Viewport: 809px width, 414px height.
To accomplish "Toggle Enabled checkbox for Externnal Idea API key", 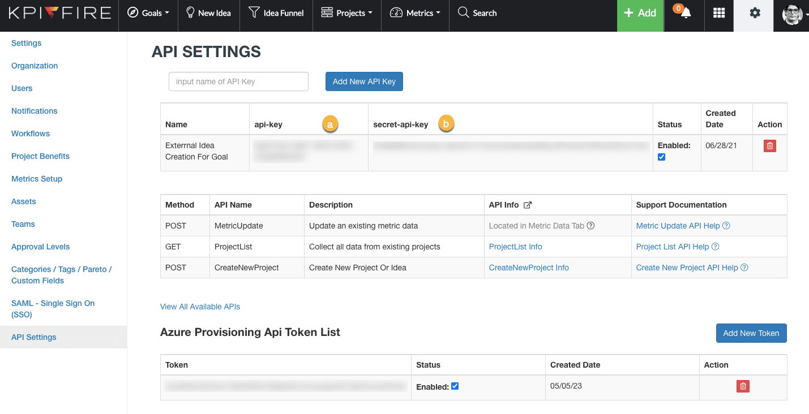I will [x=662, y=157].
